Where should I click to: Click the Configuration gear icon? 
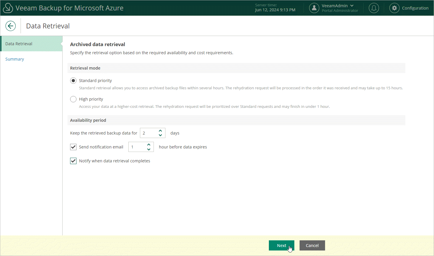394,8
